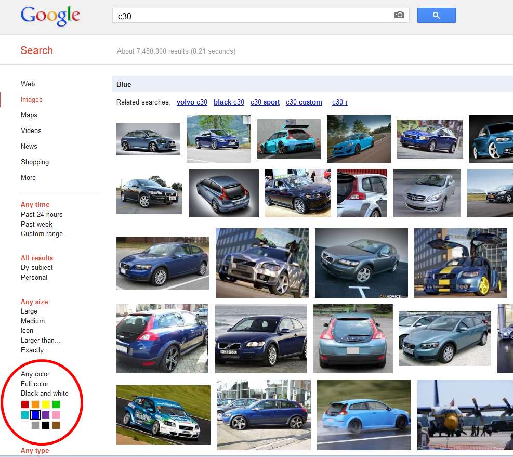Filter results to Past week
This screenshot has width=513, height=457.
tap(36, 224)
